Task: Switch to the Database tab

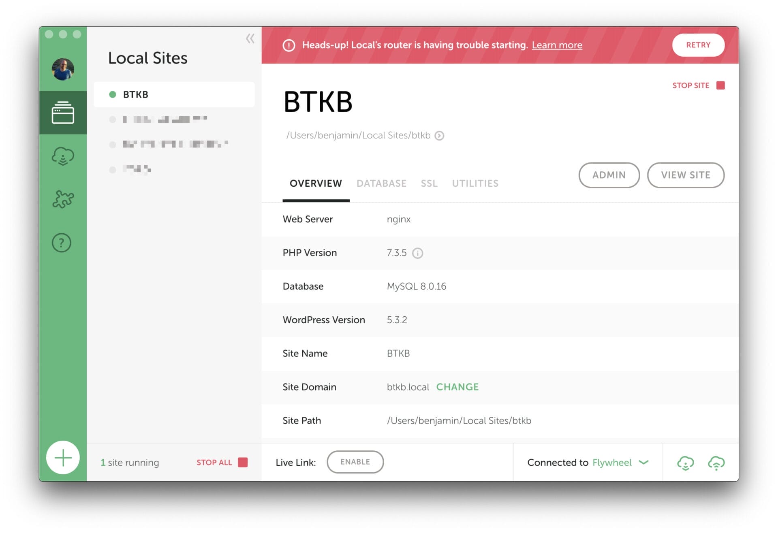Action: (x=381, y=183)
